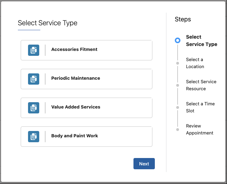Click the Review Appointment step dot
The width and height of the screenshot is (227, 184).
pos(178,130)
